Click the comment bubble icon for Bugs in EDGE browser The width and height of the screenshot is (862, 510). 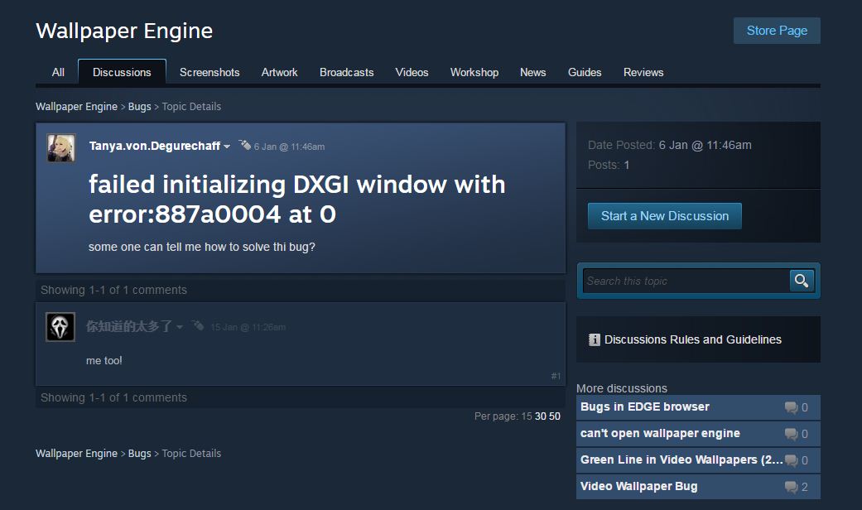[x=791, y=407]
